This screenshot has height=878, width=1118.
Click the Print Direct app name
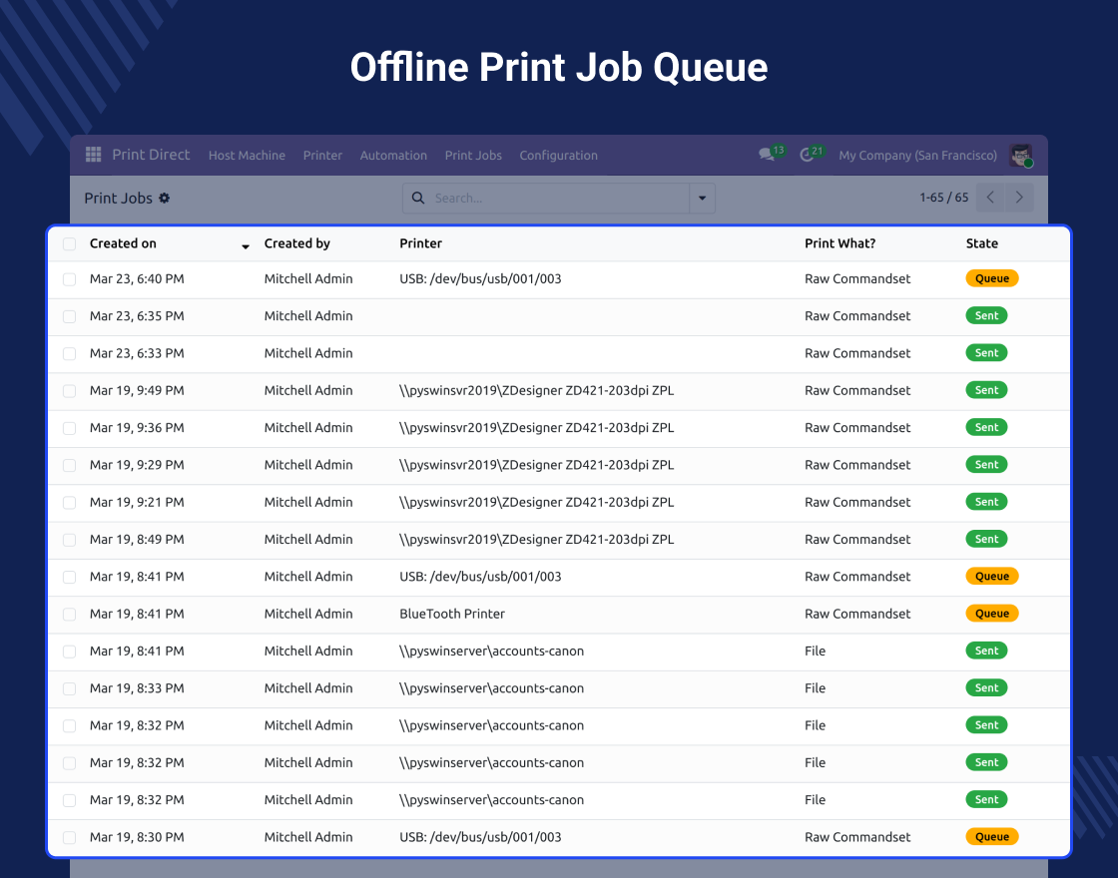(151, 155)
